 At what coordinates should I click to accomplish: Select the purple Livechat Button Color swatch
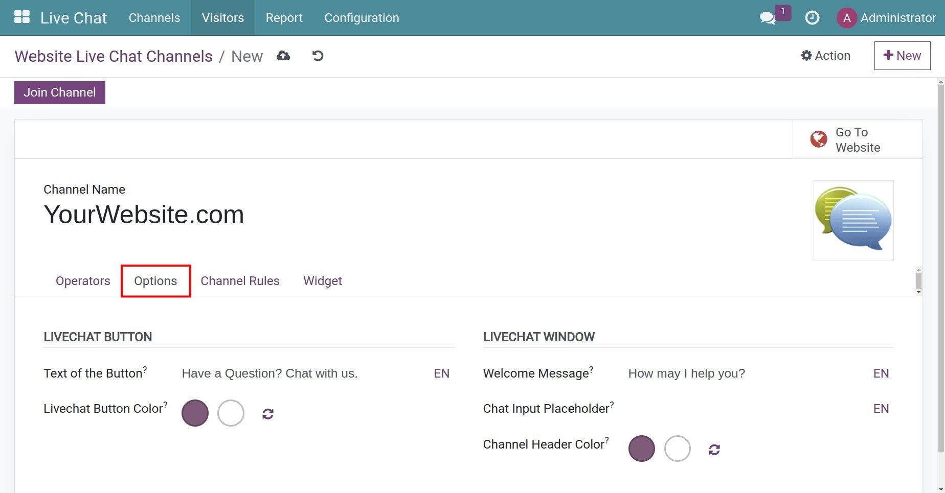(x=195, y=413)
